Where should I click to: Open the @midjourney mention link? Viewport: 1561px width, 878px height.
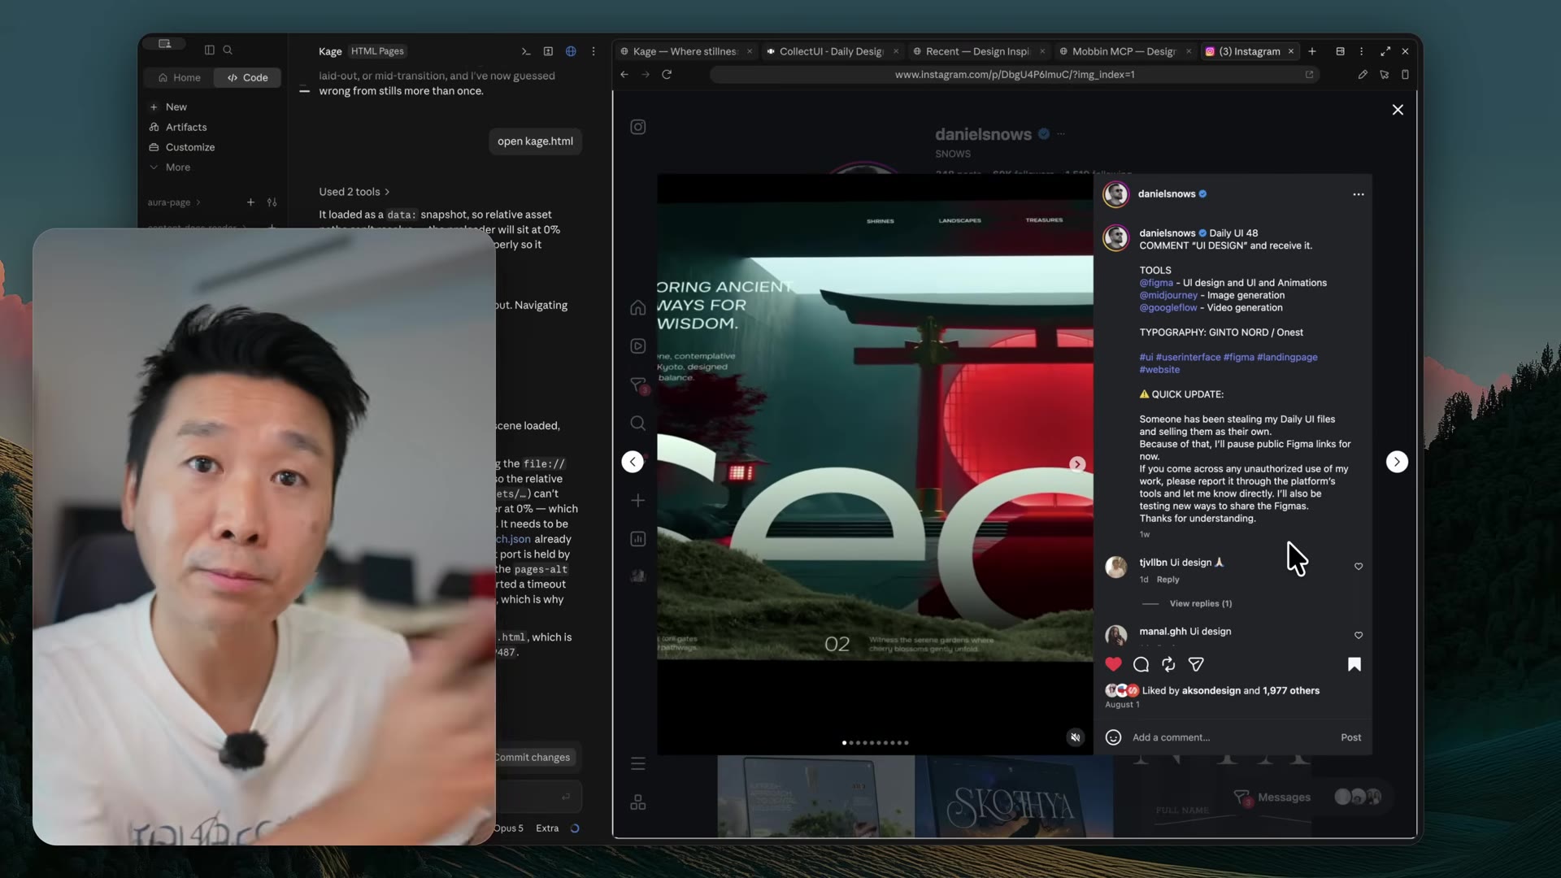click(1168, 295)
